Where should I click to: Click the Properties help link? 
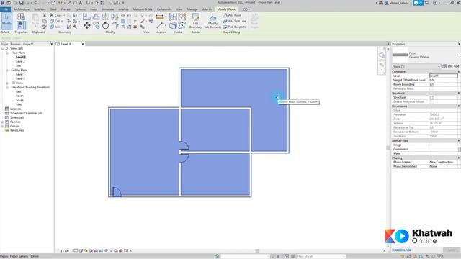click(401, 250)
